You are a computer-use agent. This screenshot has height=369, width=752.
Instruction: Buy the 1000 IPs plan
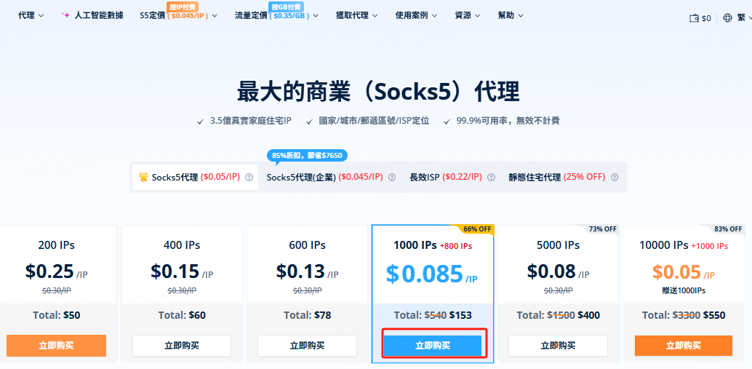point(433,346)
